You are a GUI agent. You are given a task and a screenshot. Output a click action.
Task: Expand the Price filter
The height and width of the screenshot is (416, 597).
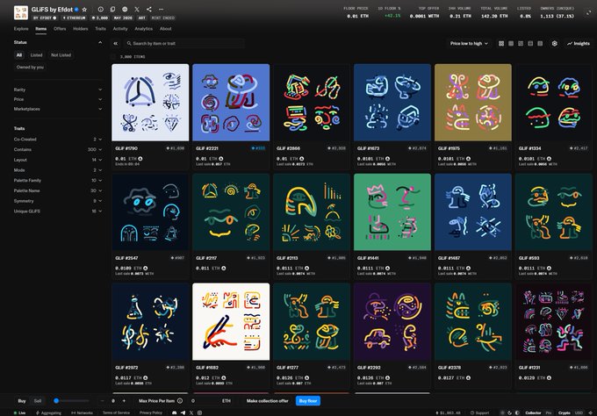[x=57, y=99]
